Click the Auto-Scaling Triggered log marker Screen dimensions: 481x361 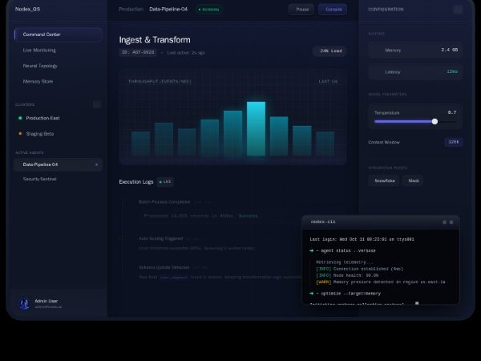tap(120, 238)
